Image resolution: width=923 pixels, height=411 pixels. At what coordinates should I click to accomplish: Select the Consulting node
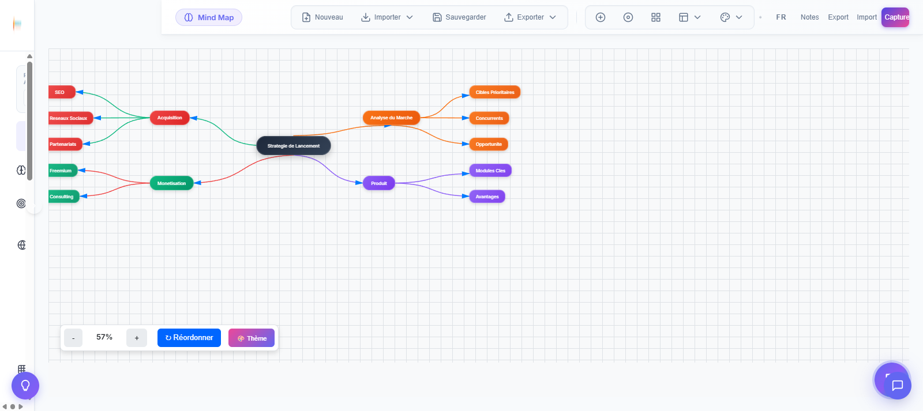click(63, 197)
